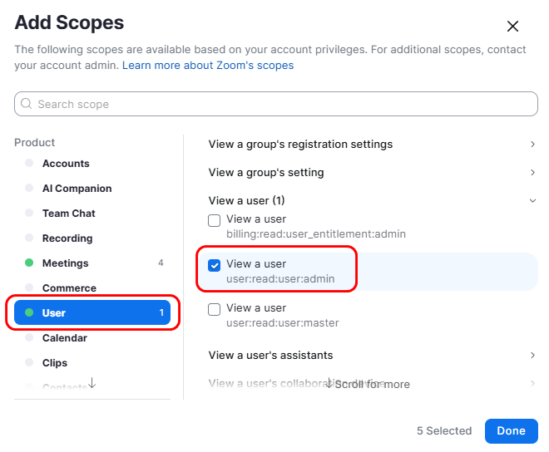Select Team Chat product

tap(68, 214)
